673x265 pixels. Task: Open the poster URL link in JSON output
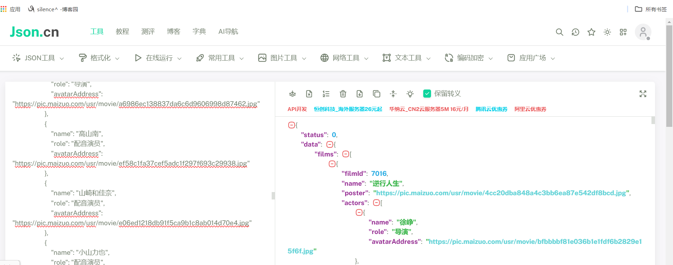point(501,193)
